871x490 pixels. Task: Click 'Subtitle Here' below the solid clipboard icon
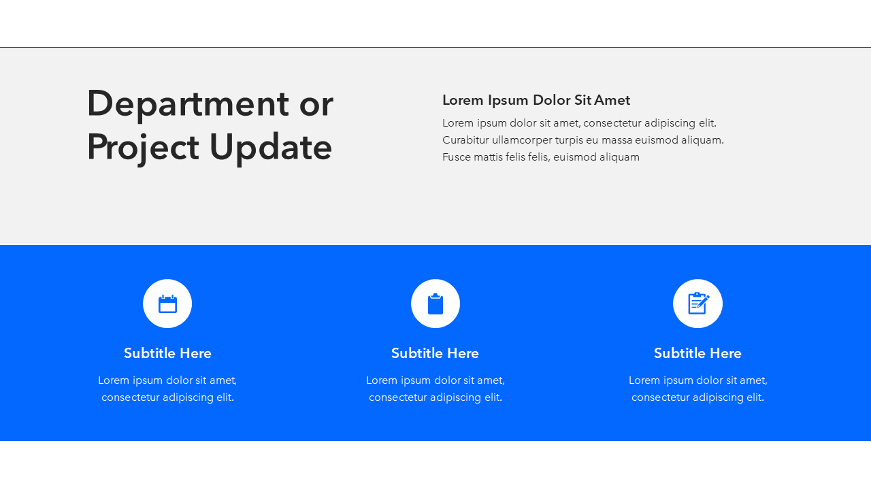pos(435,353)
